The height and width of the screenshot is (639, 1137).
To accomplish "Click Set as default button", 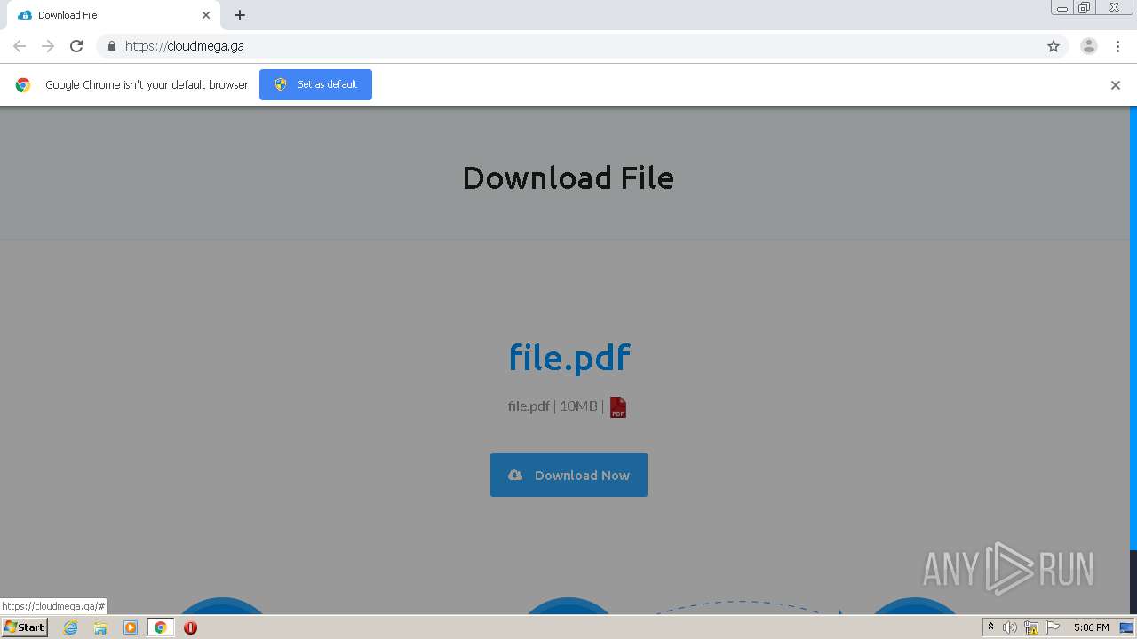I will point(315,84).
